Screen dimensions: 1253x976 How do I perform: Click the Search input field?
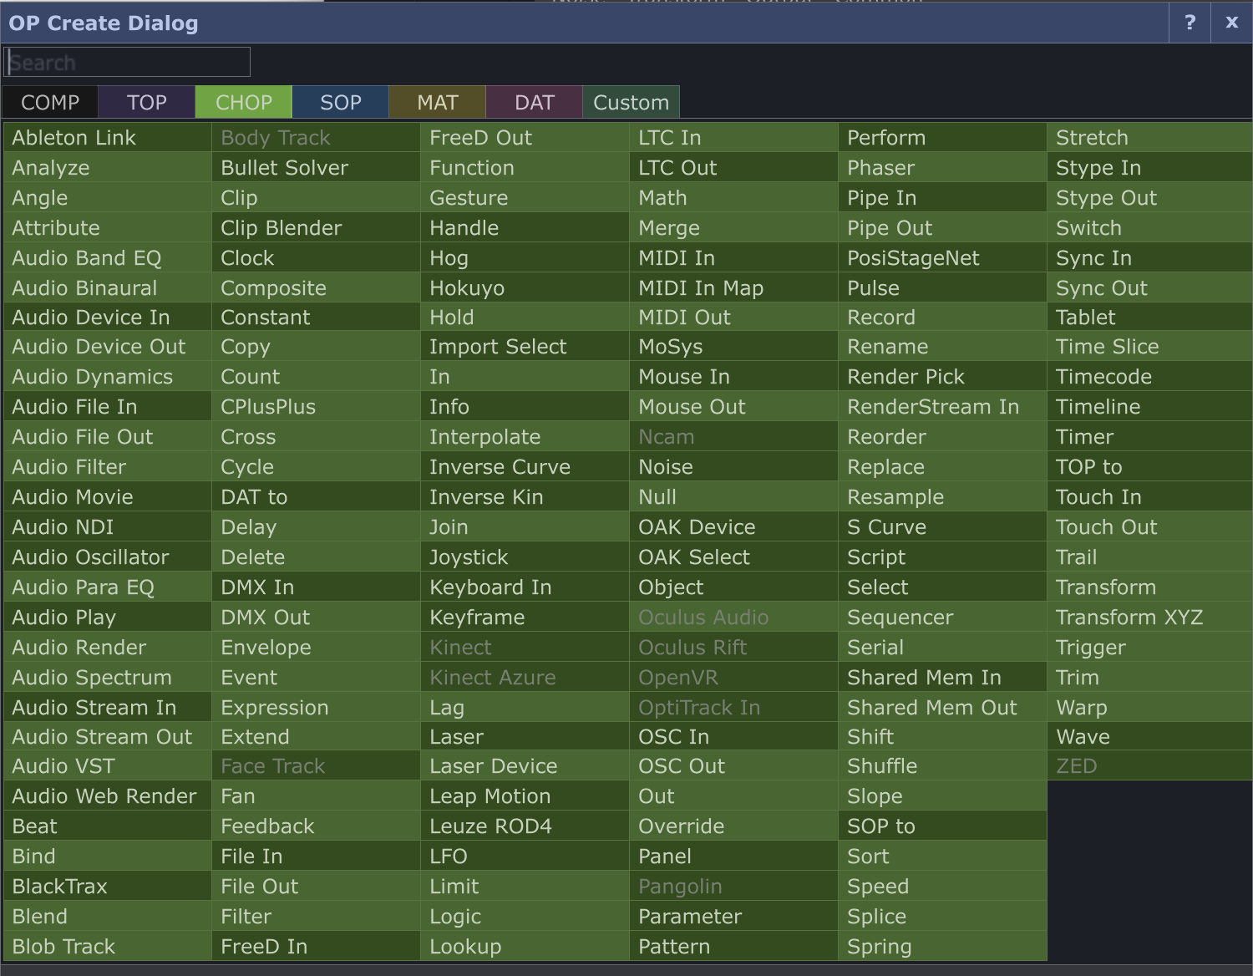coord(128,63)
